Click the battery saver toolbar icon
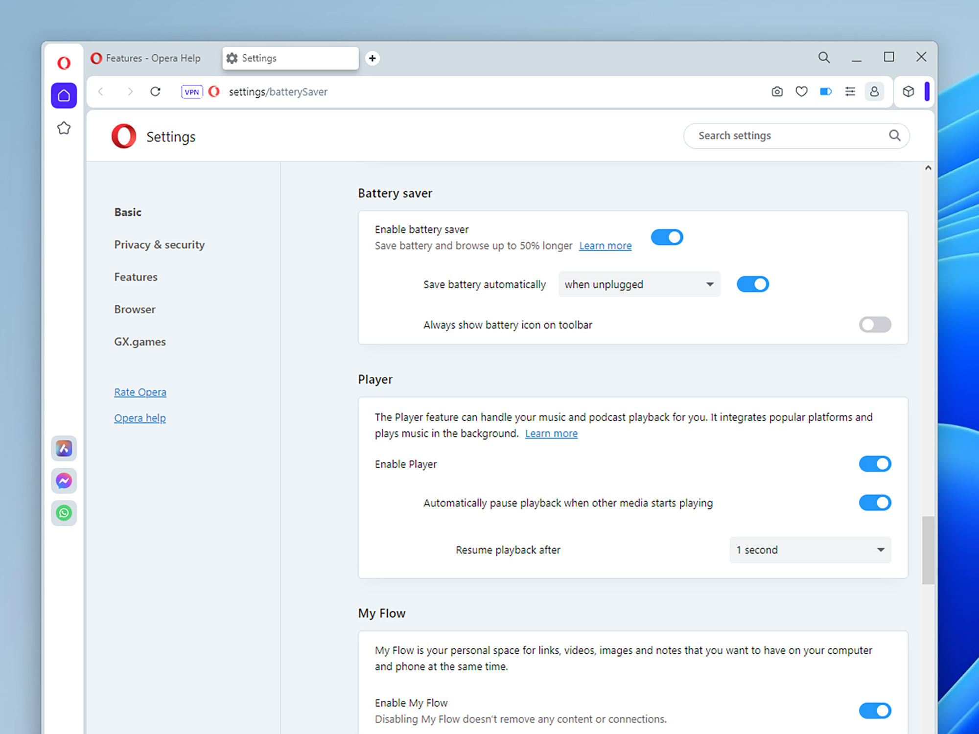 825,92
